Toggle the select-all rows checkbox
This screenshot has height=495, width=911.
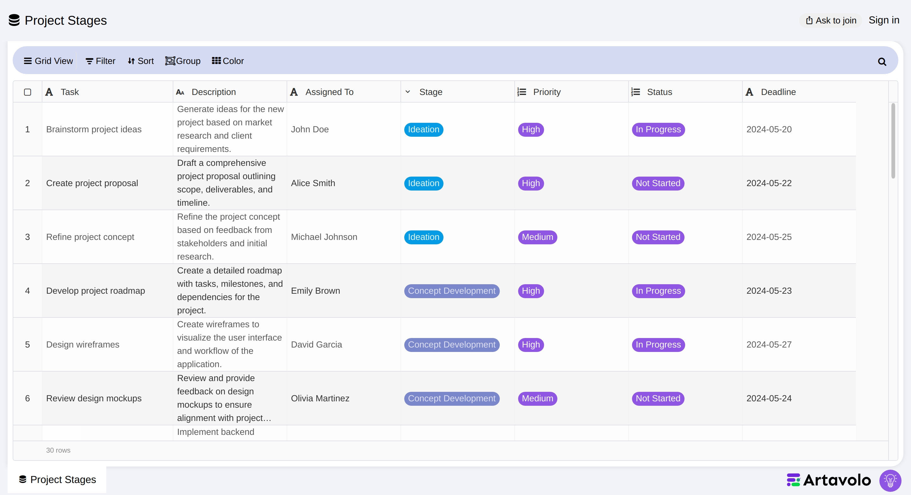click(x=28, y=92)
